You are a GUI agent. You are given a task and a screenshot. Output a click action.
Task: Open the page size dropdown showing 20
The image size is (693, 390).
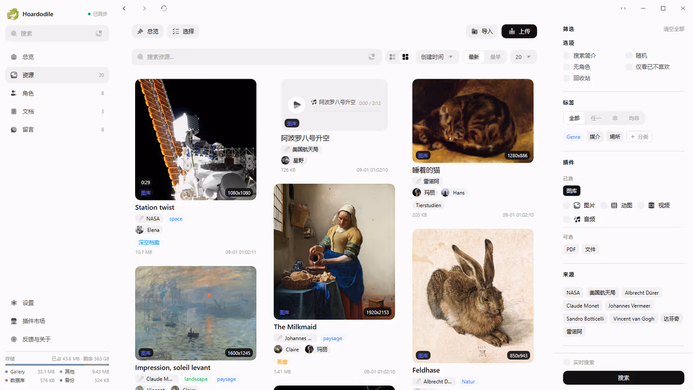click(523, 57)
